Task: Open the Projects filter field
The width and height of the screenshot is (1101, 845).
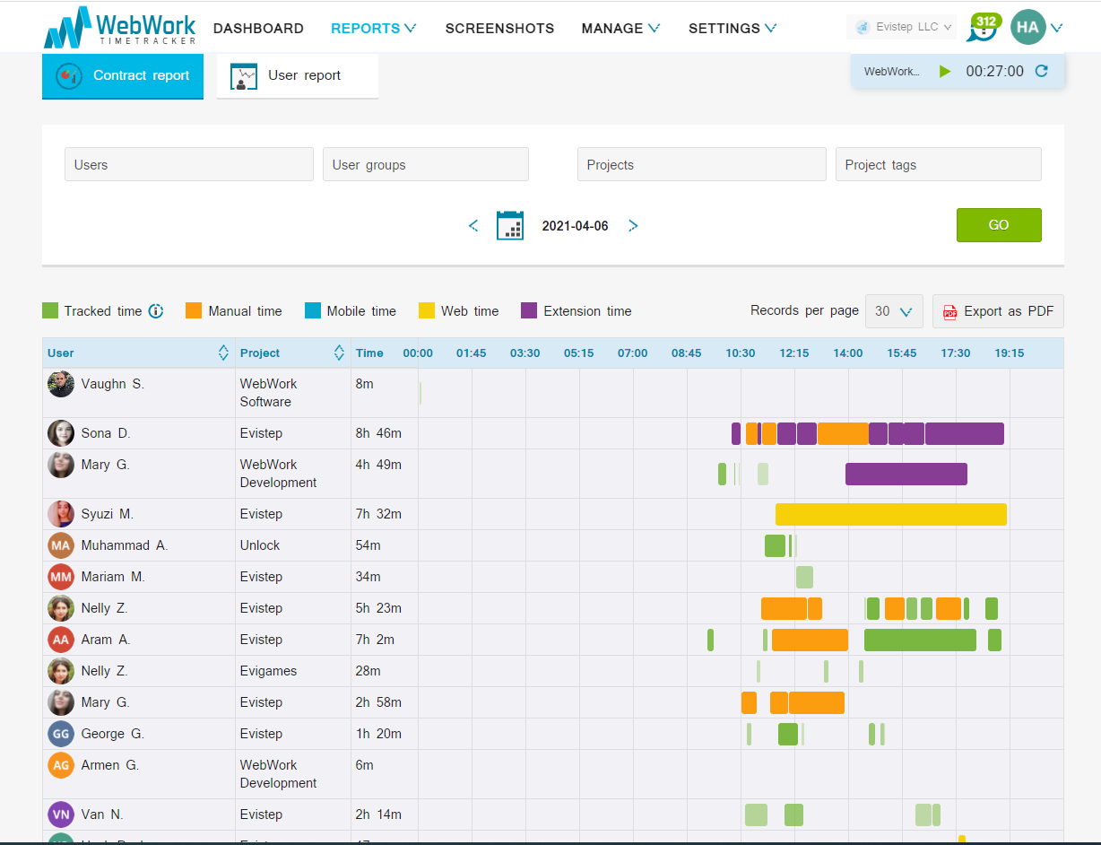Action: pyautogui.click(x=702, y=164)
